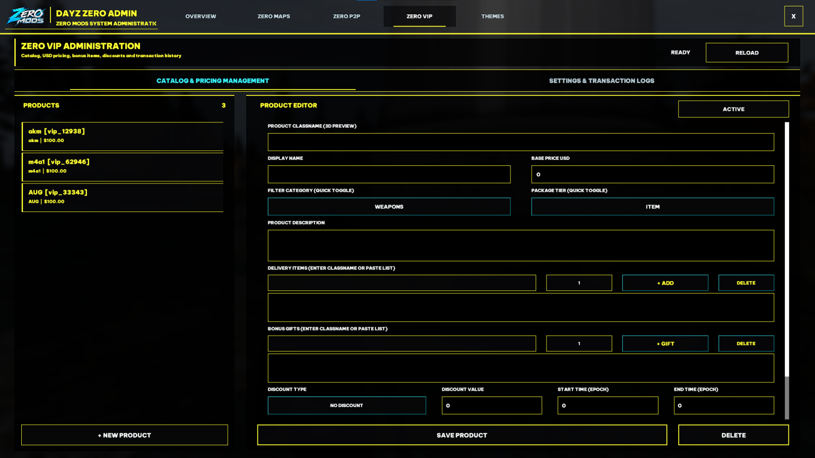Click the DayZ Zero Admin title
Screen dimensions: 815x458
click(97, 13)
